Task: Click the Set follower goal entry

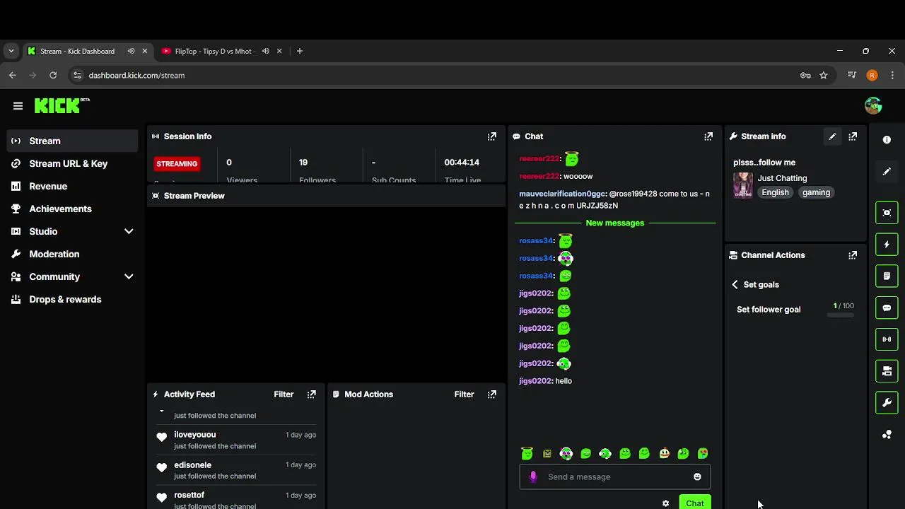Action: 795,309
